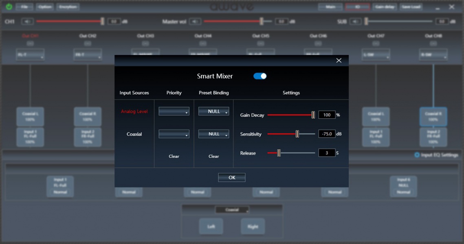Click the green power icon

(9, 7)
